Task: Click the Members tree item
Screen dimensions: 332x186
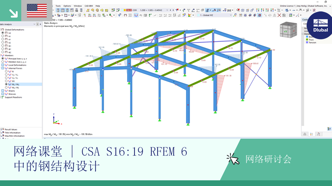Action: pyautogui.click(x=9, y=55)
